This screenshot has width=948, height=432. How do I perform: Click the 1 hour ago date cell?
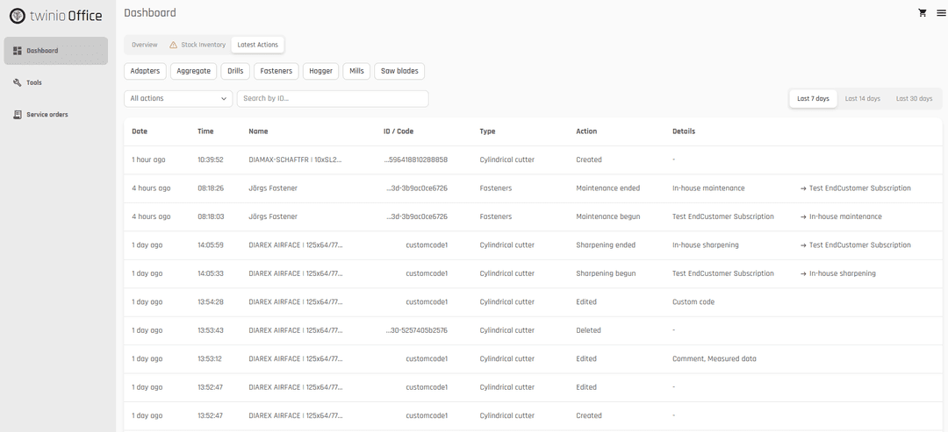pyautogui.click(x=148, y=159)
